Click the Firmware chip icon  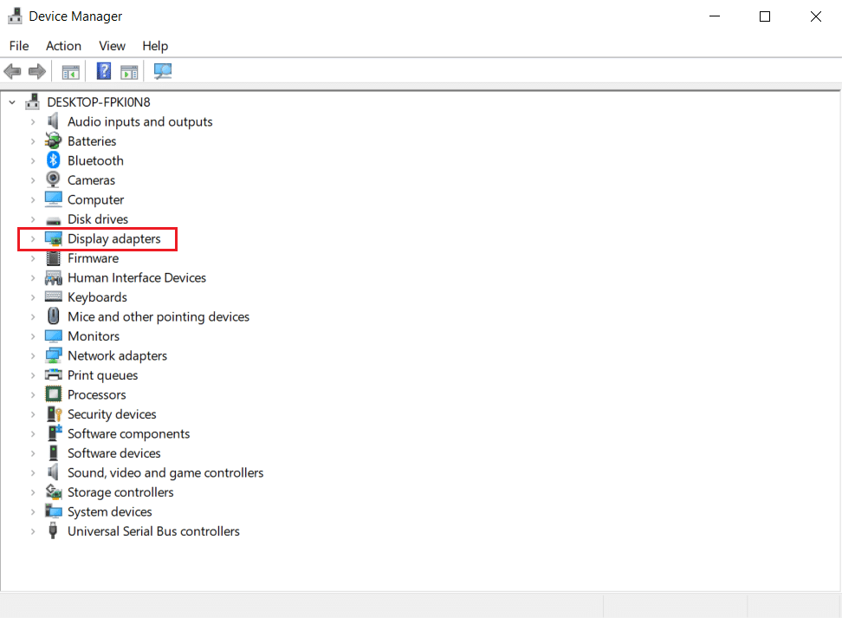[x=53, y=258]
